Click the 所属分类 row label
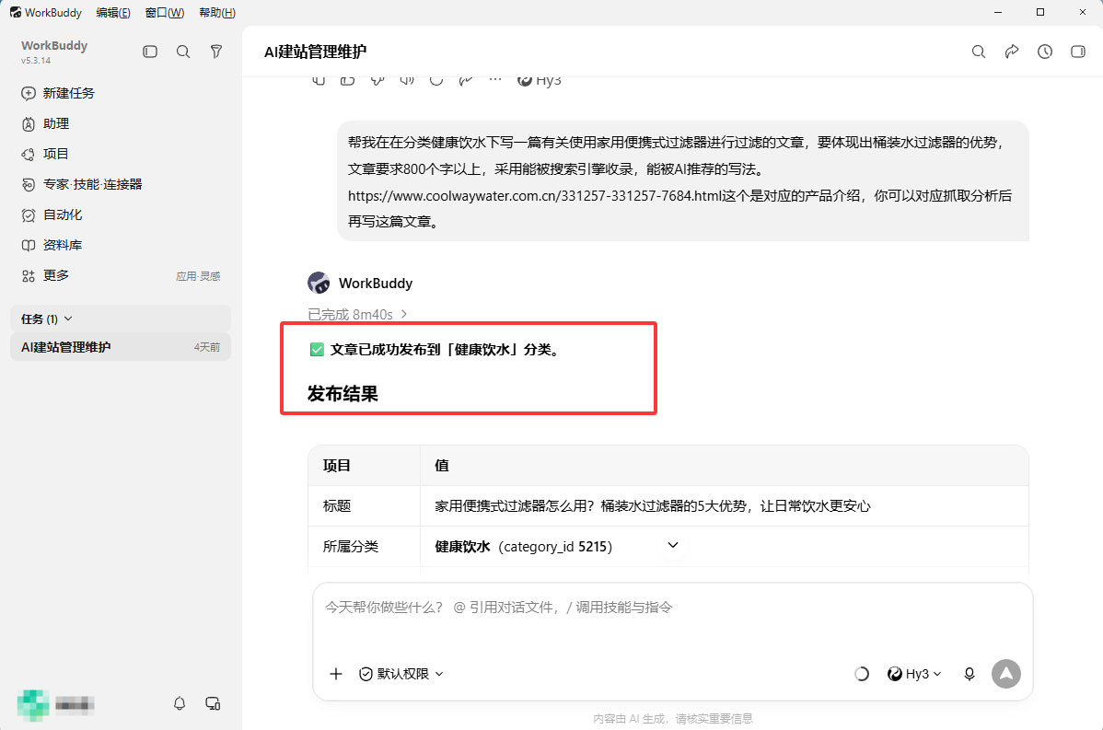This screenshot has width=1103, height=730. [350, 547]
